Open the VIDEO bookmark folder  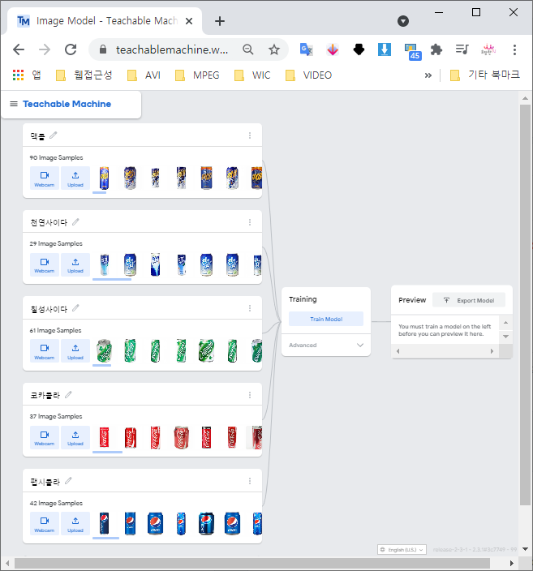pos(308,75)
